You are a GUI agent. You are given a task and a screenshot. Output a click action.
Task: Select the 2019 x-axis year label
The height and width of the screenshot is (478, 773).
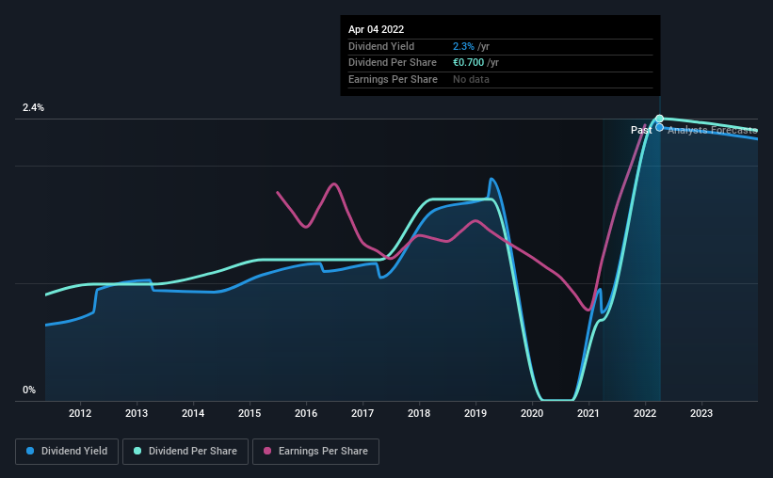coord(475,413)
